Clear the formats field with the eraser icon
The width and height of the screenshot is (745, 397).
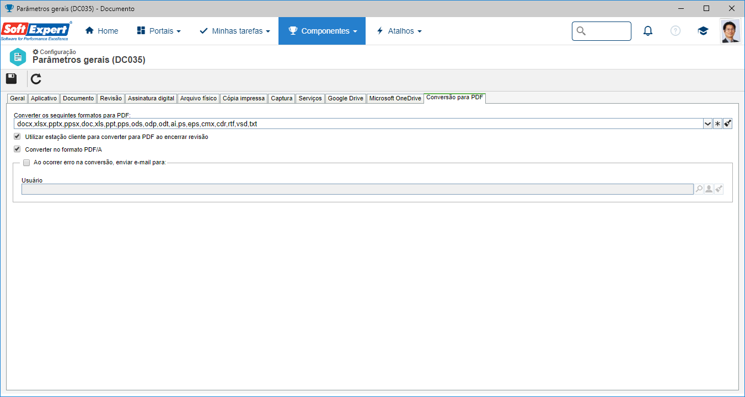click(x=727, y=124)
